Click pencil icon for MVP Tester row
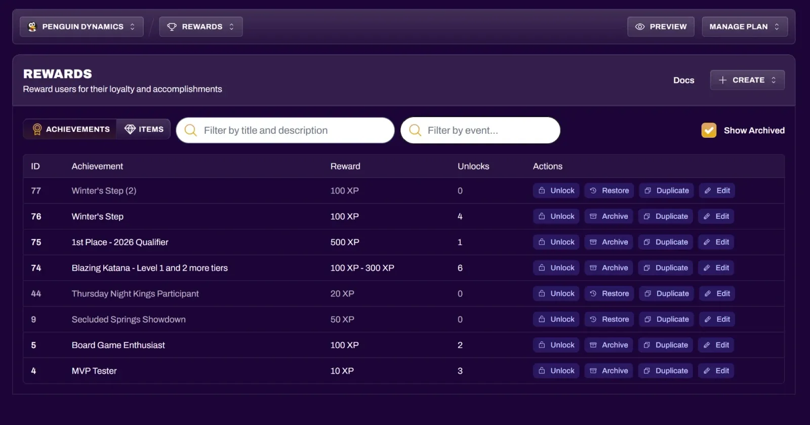Screen dimensions: 810x425 pos(707,371)
